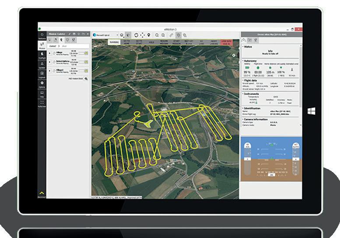Open the Logbook section in the sidebar

pos(42,75)
